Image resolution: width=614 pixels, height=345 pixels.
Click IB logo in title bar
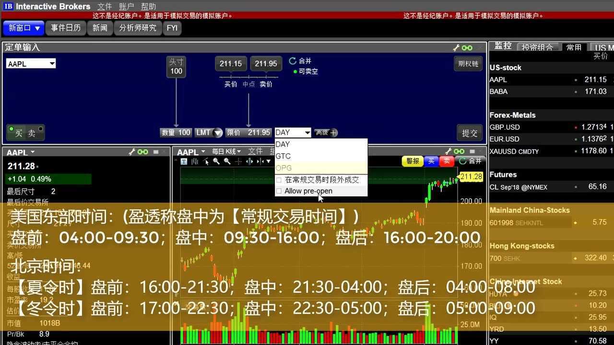pos(8,6)
